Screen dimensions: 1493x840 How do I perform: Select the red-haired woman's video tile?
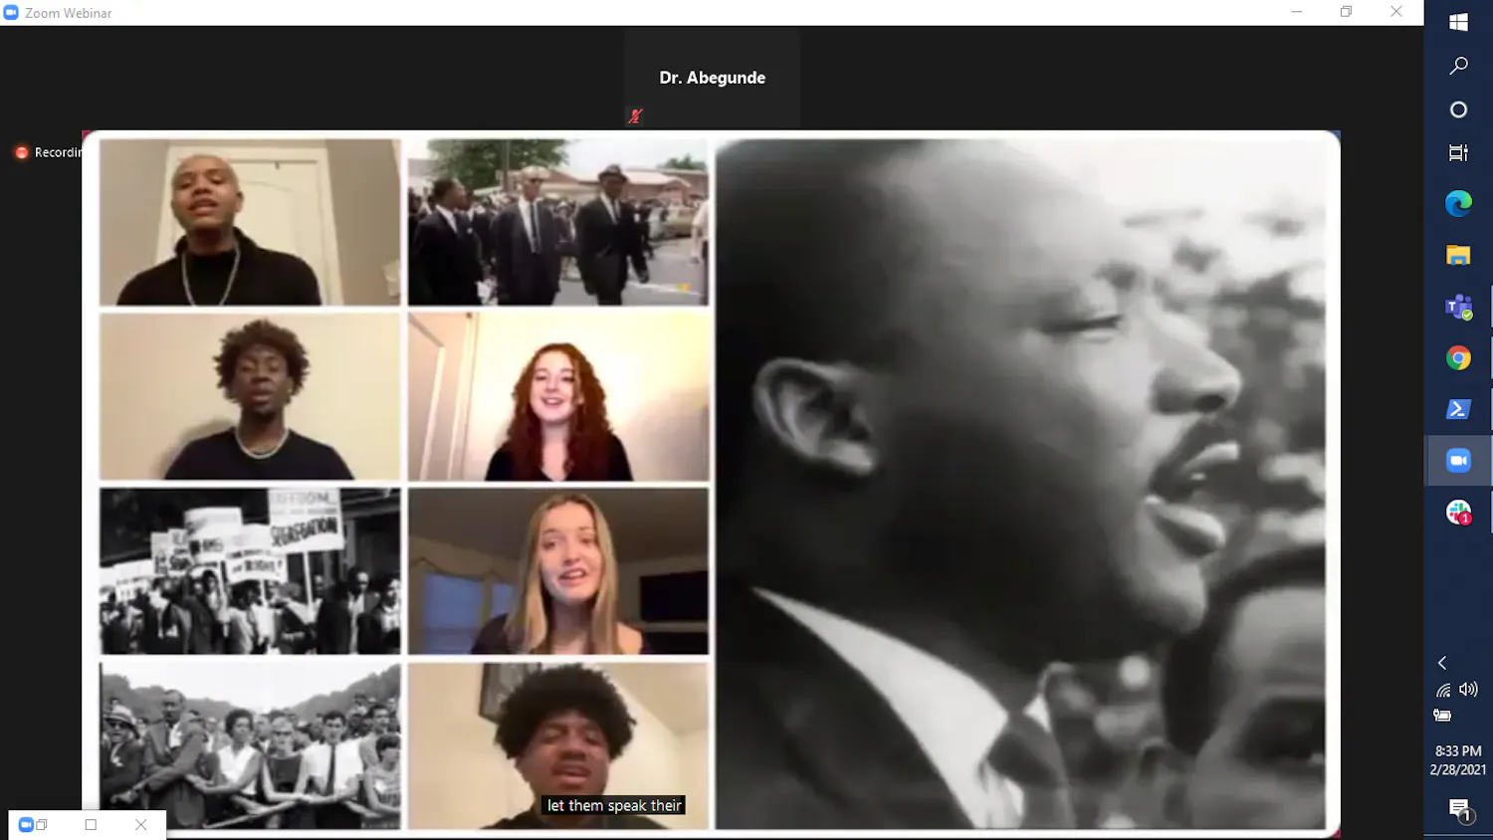tap(558, 396)
